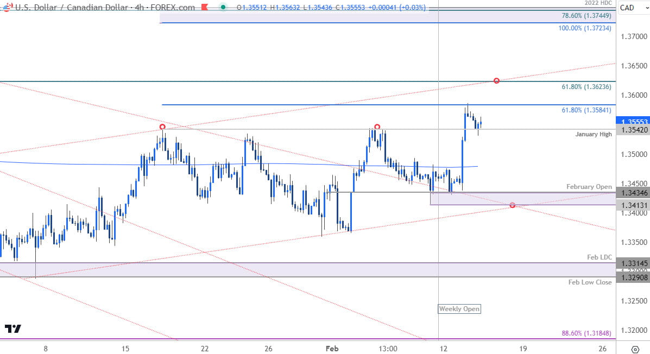Screen dimensions: 650x354
Task: Click the close value C1.35553 in legend
Action: 349,8
